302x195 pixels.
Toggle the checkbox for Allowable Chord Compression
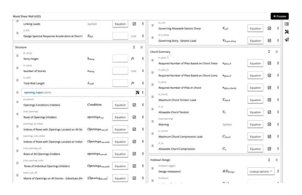[269, 148]
